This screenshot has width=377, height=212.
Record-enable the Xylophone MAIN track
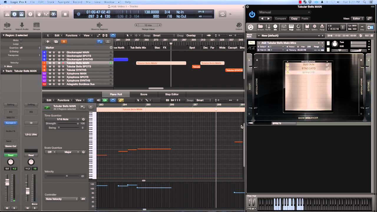coord(63,74)
